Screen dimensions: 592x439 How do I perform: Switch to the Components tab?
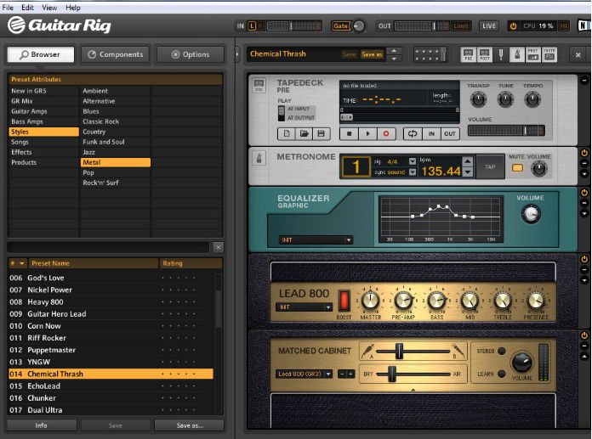115,54
